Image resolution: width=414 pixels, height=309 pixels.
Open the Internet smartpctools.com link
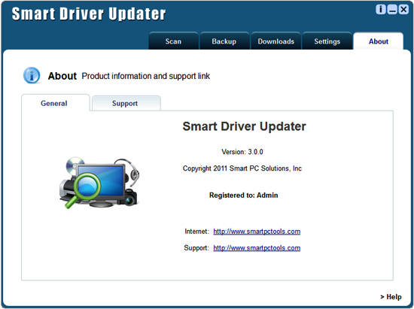pos(257,232)
